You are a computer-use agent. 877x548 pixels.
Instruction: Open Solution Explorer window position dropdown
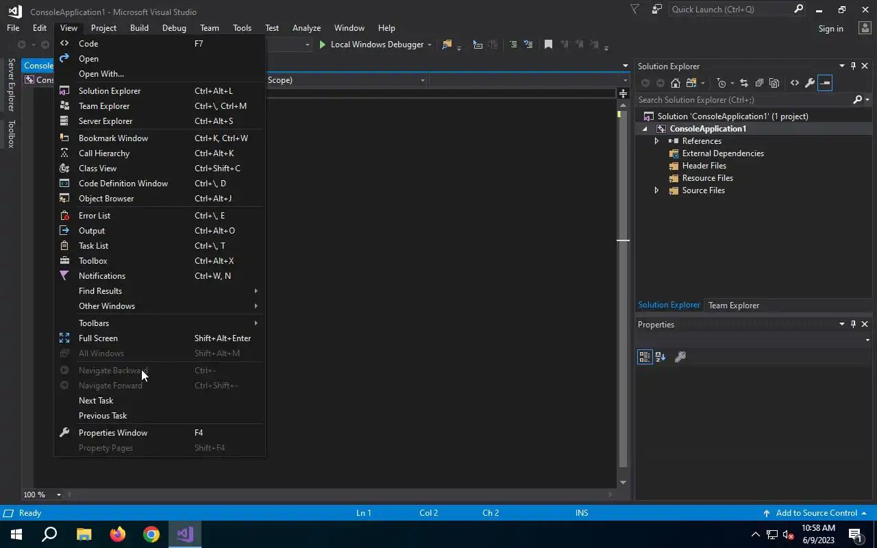pyautogui.click(x=841, y=66)
